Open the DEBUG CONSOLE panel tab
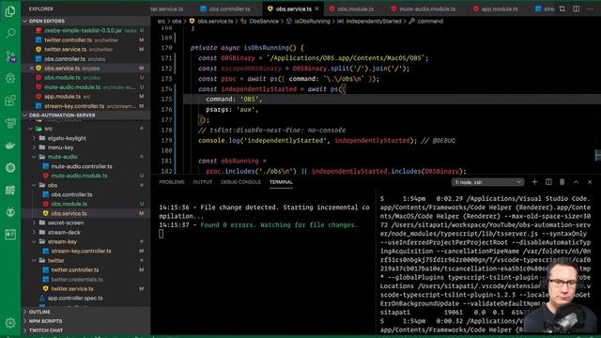The height and width of the screenshot is (338, 601). point(240,182)
